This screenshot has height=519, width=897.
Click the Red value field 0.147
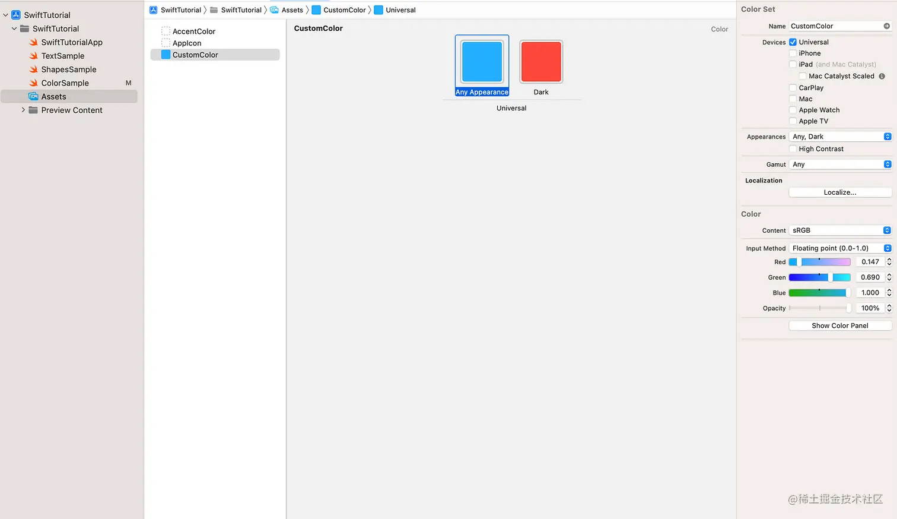click(x=870, y=262)
